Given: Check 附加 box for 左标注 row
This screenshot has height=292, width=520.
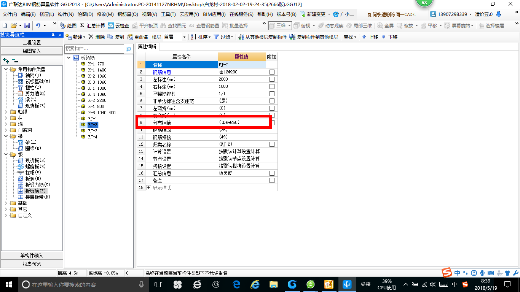Looking at the screenshot, I should pyautogui.click(x=272, y=79).
